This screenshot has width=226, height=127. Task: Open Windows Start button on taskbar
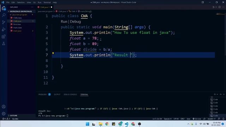(87, 124)
